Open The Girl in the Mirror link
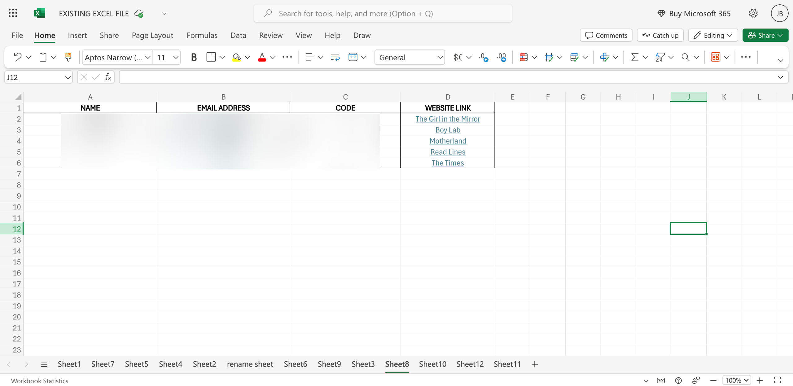 448,119
